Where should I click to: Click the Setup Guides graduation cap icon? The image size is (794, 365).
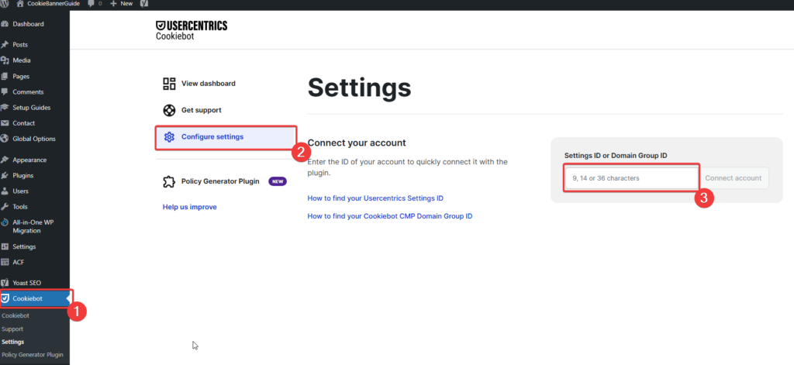coord(5,107)
